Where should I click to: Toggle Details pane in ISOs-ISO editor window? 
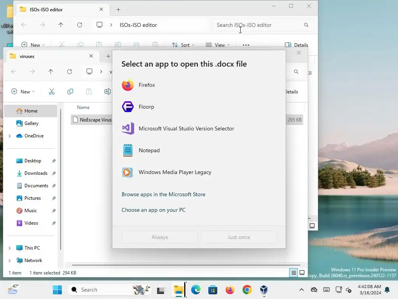click(297, 45)
